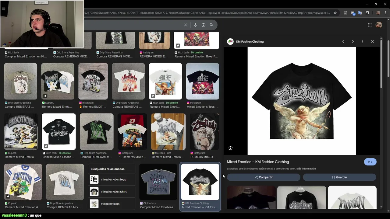Select related search mixed emotion
Image resolution: width=390 pixels, height=219 pixels.
112,204
